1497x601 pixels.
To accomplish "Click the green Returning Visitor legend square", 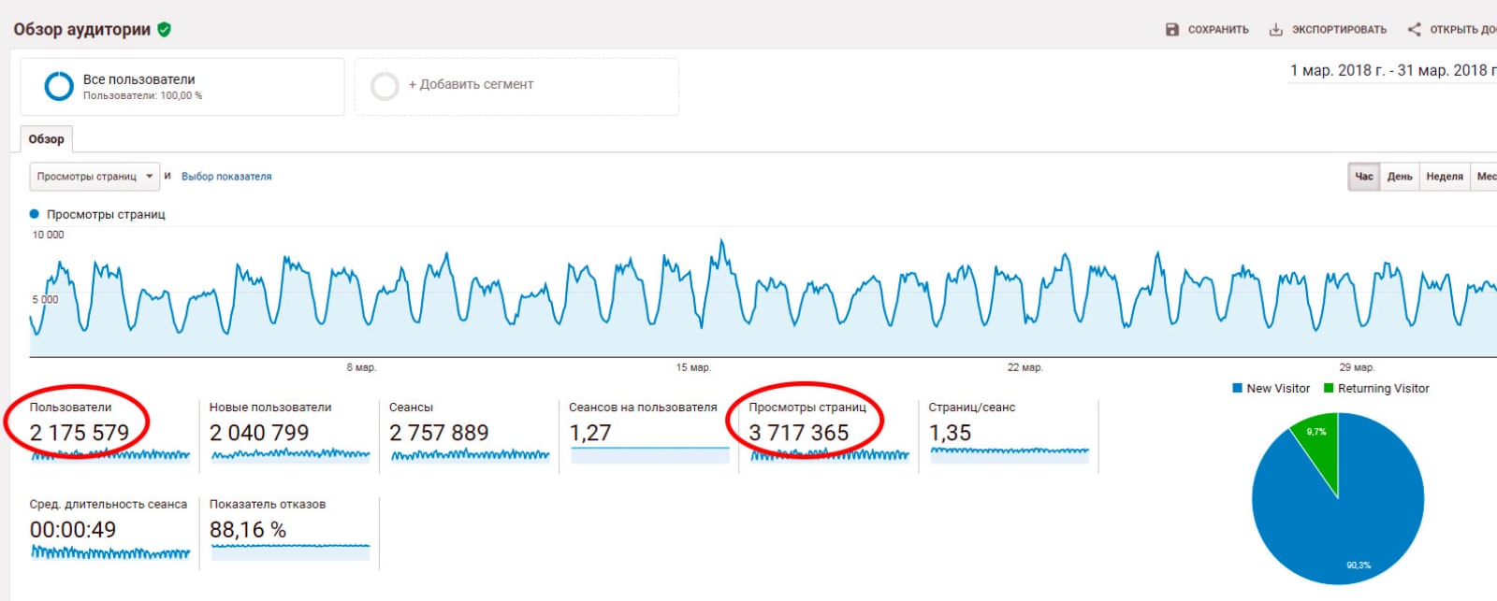I will click(1329, 389).
